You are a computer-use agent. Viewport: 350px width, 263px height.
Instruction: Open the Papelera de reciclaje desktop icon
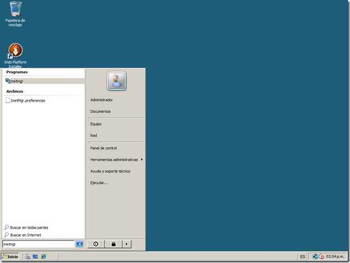point(15,14)
